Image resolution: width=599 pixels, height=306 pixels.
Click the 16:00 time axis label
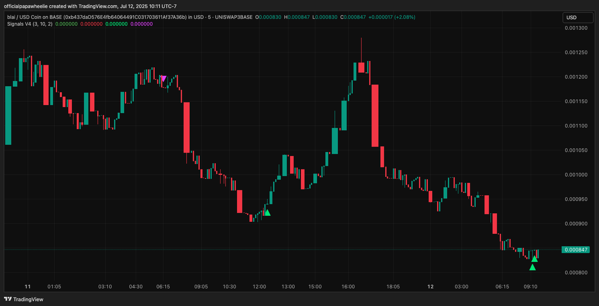click(348, 287)
